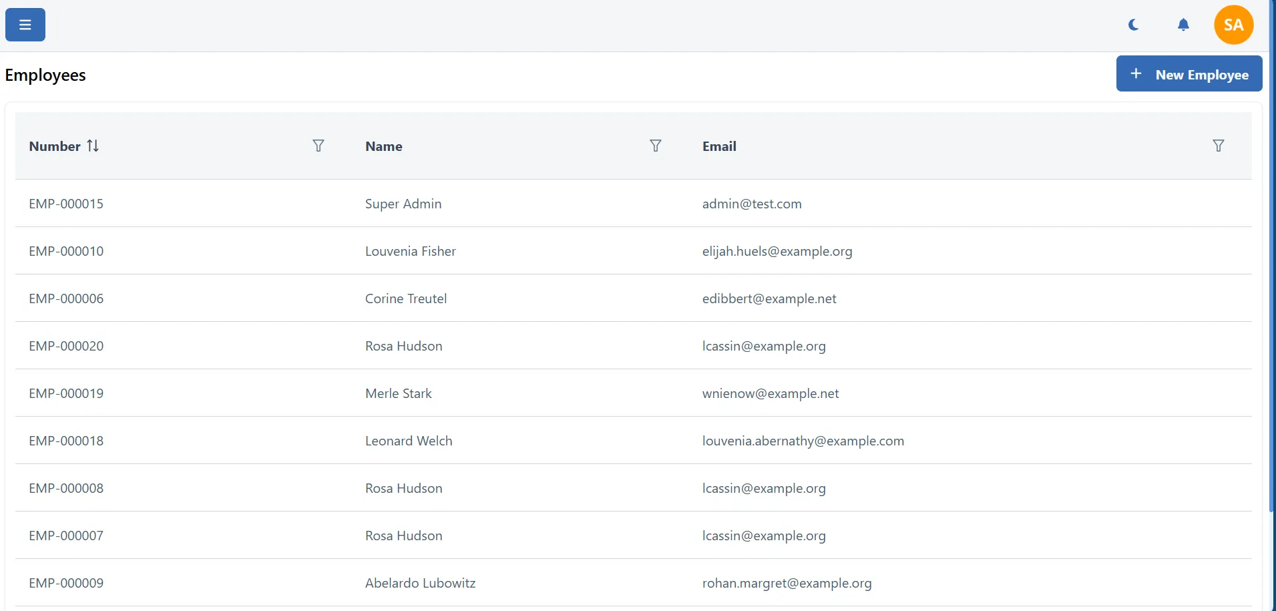
Task: Toggle dark mode with the moon icon
Action: click(x=1133, y=25)
